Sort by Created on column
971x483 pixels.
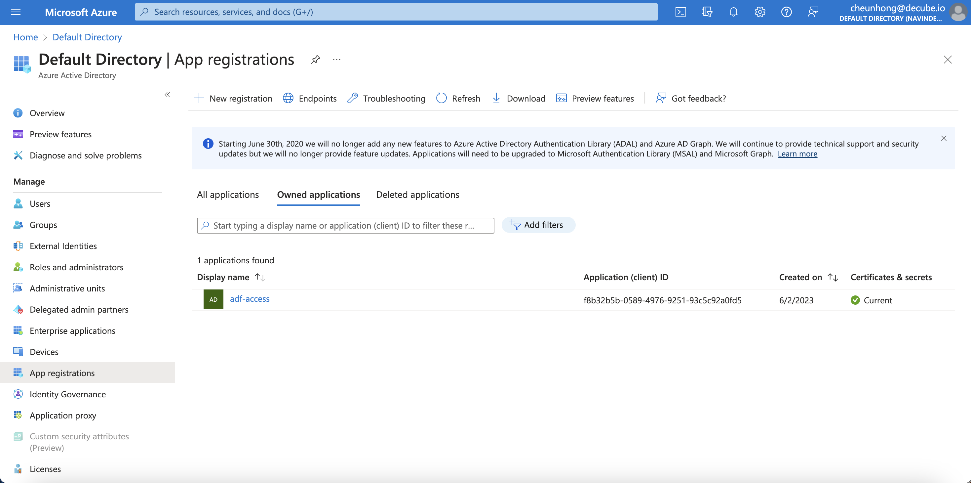click(x=833, y=277)
